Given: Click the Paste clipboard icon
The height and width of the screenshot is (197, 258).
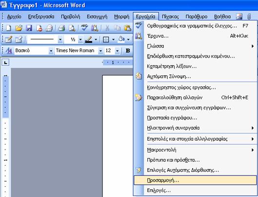Looking at the screenshot, I should point(127,28).
